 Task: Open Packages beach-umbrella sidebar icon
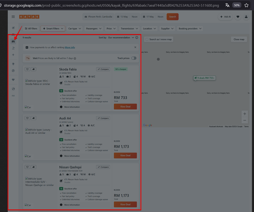click(13, 48)
